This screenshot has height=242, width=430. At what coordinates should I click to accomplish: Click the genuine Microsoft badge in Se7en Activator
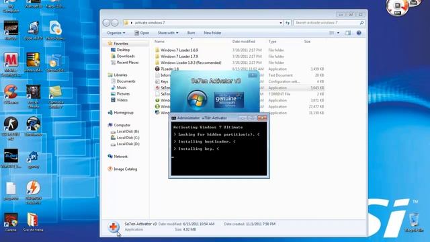228,100
